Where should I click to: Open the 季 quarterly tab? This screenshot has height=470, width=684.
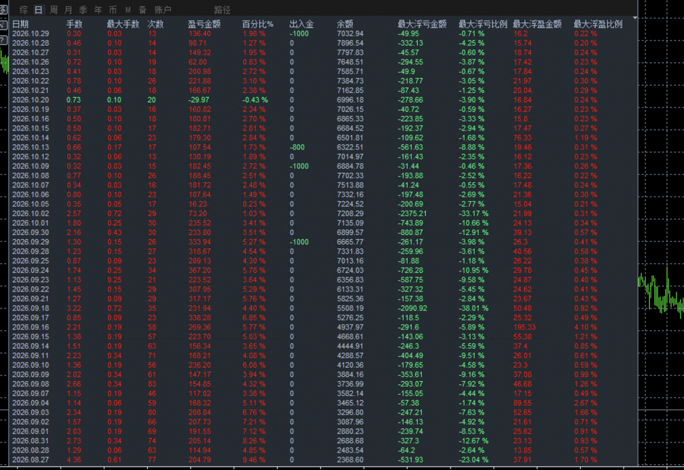click(83, 10)
